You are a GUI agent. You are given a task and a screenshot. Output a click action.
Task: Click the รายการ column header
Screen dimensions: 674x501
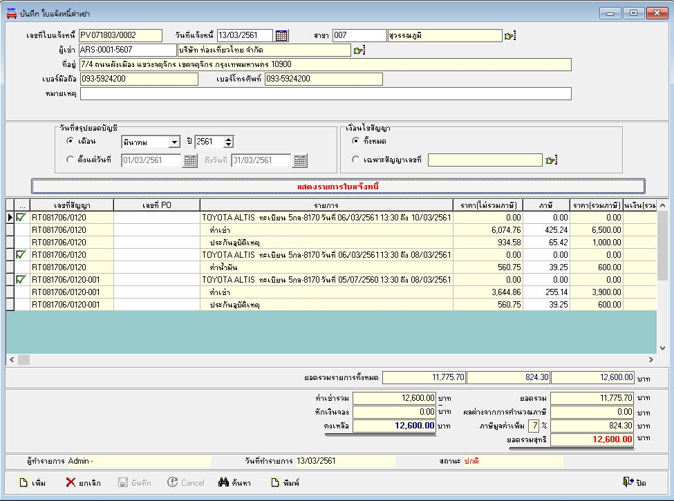(x=326, y=205)
